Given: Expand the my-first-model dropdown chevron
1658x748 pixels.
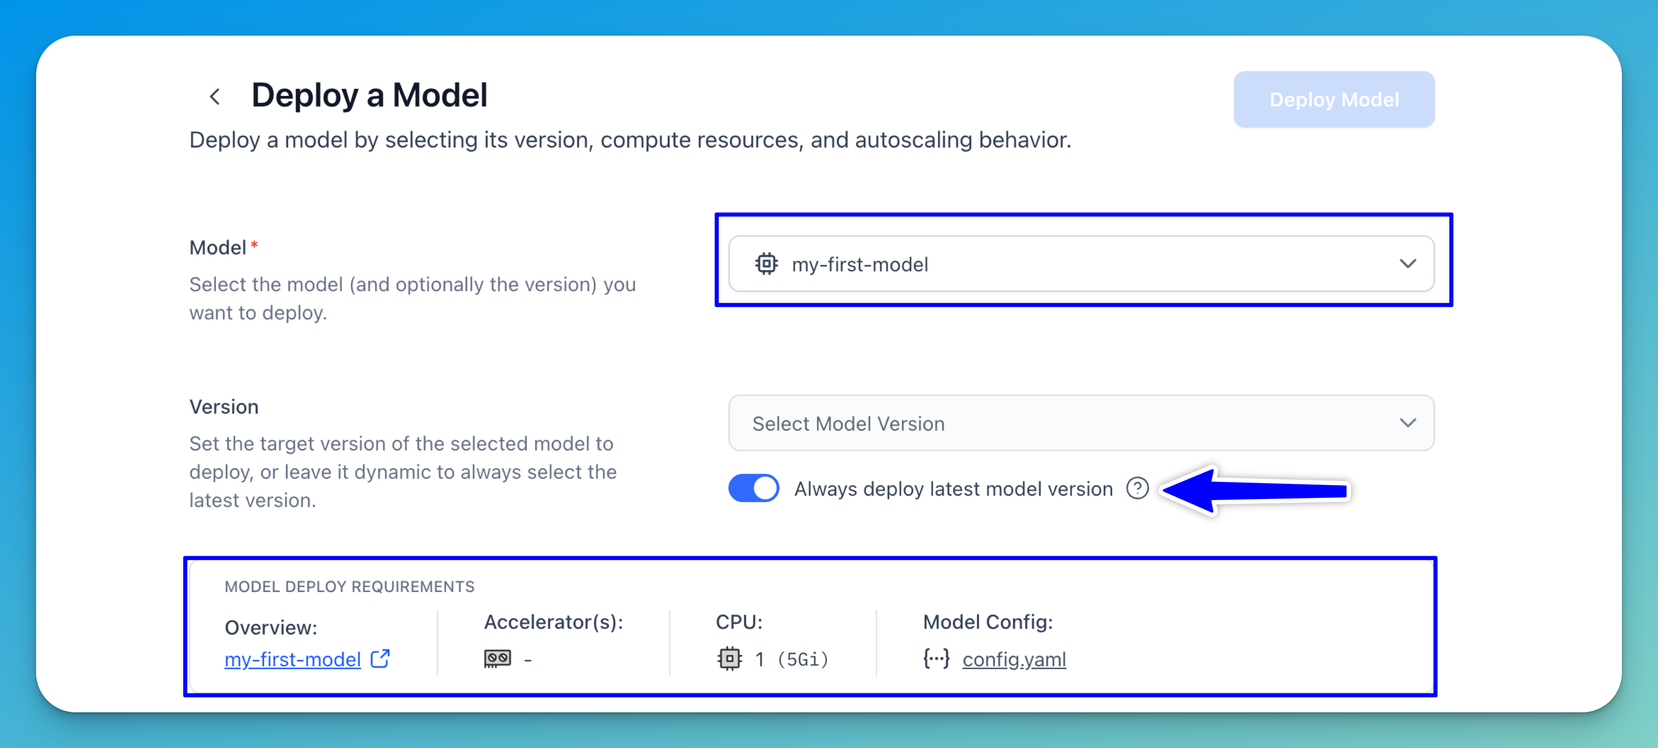Looking at the screenshot, I should point(1408,264).
